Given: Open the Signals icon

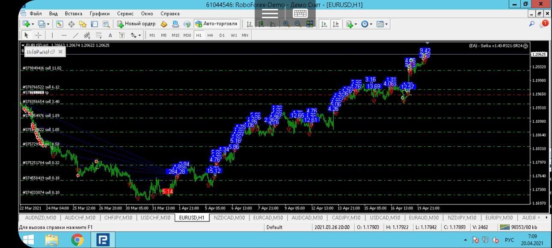Looking at the screenshot, I should coord(187,24).
